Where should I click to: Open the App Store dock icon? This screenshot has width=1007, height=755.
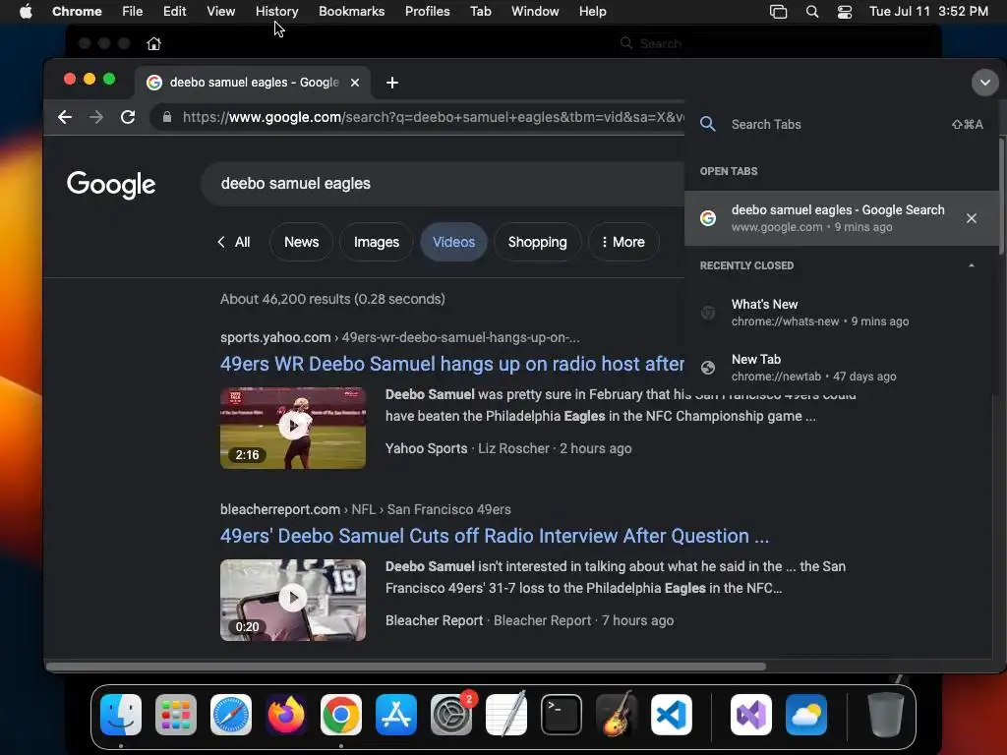396,715
